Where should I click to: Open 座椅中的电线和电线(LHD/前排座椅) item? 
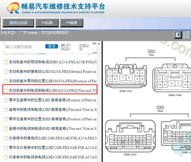coord(53,110)
